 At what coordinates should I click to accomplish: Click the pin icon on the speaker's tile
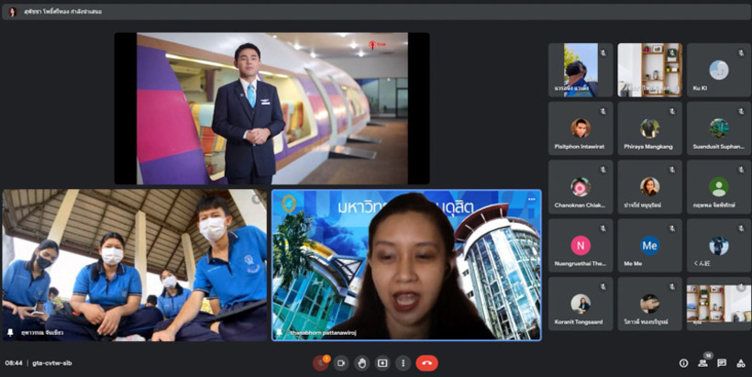280,332
